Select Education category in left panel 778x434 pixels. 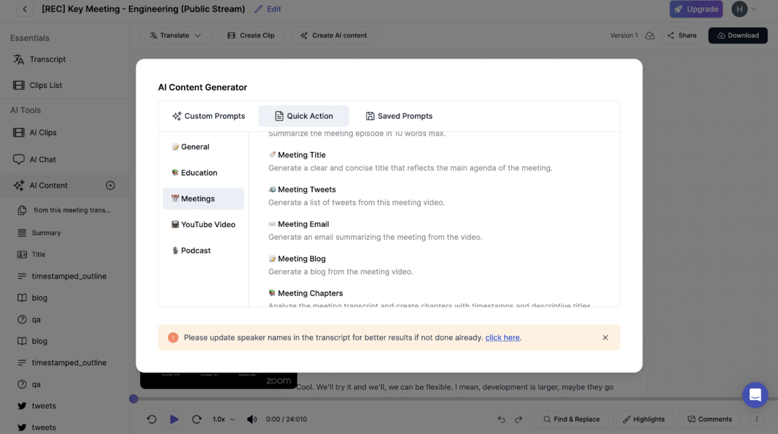[x=199, y=172]
